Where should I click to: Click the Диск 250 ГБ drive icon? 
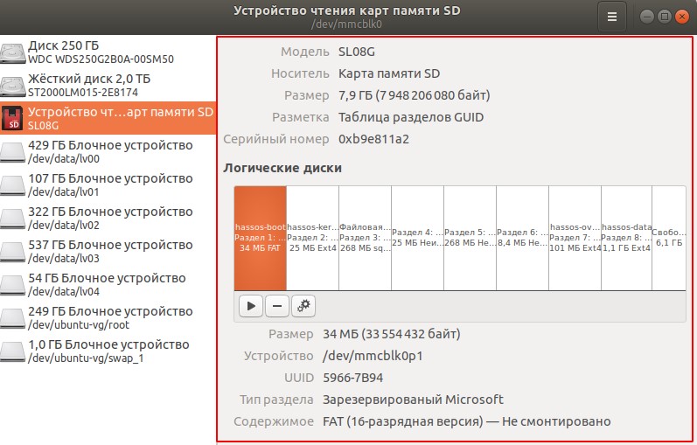[x=13, y=52]
